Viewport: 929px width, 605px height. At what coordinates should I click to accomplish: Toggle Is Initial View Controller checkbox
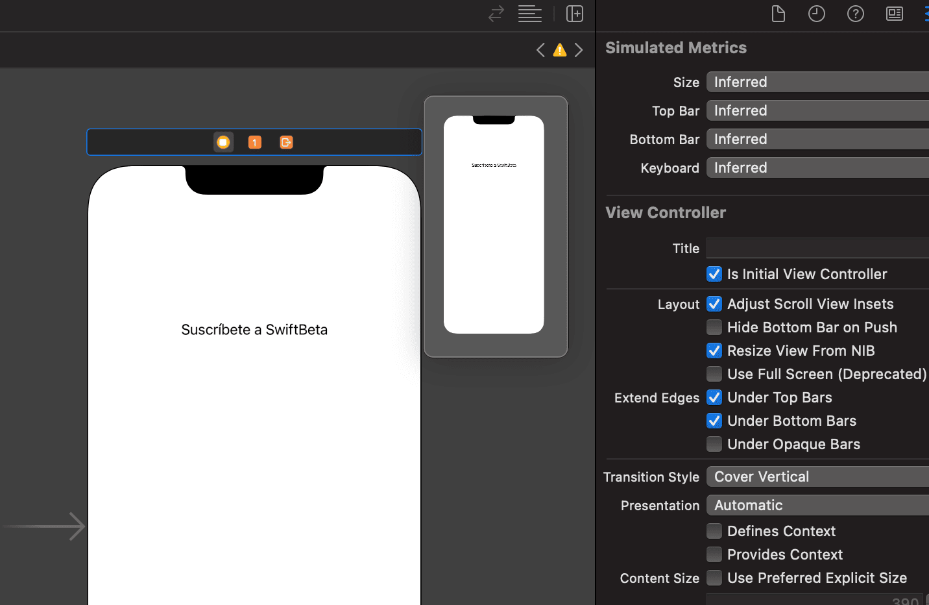(x=714, y=274)
